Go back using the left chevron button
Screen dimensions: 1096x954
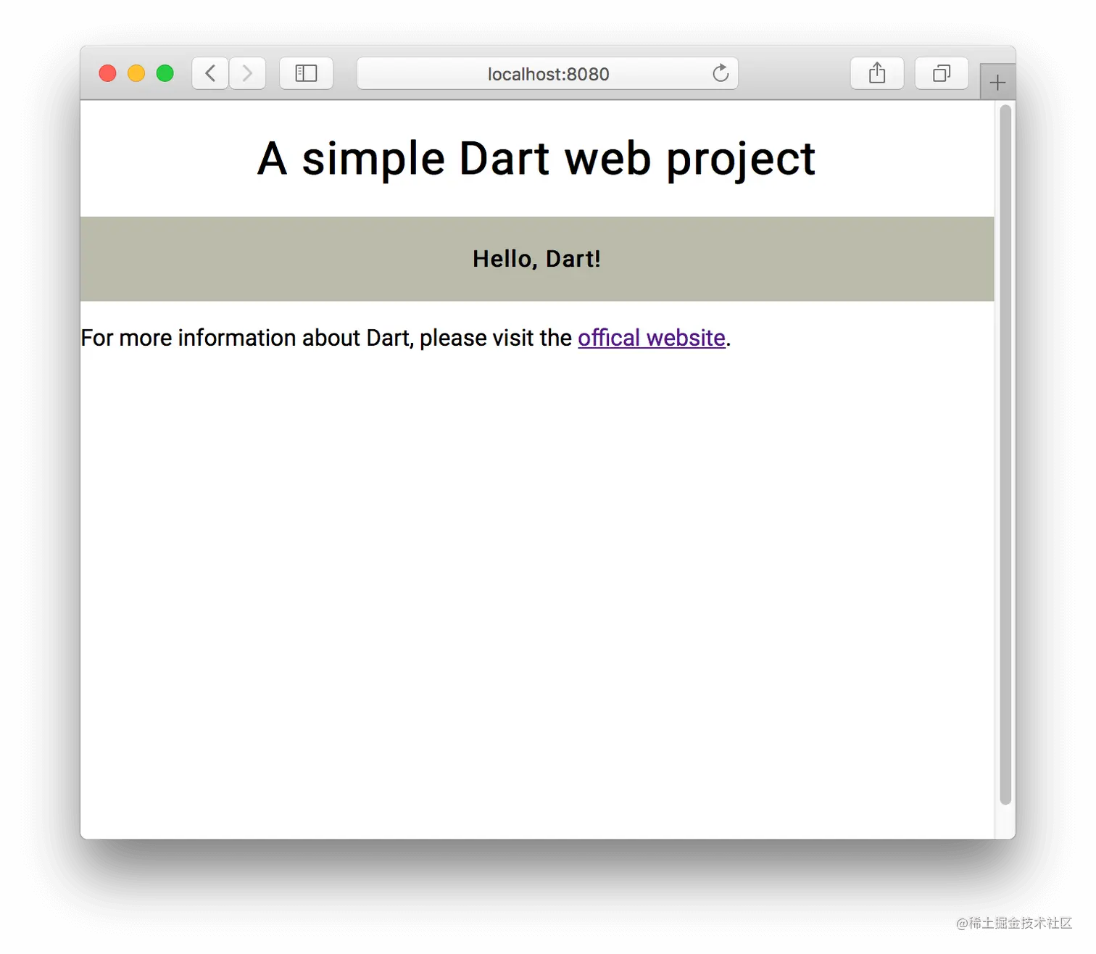pyautogui.click(x=210, y=73)
